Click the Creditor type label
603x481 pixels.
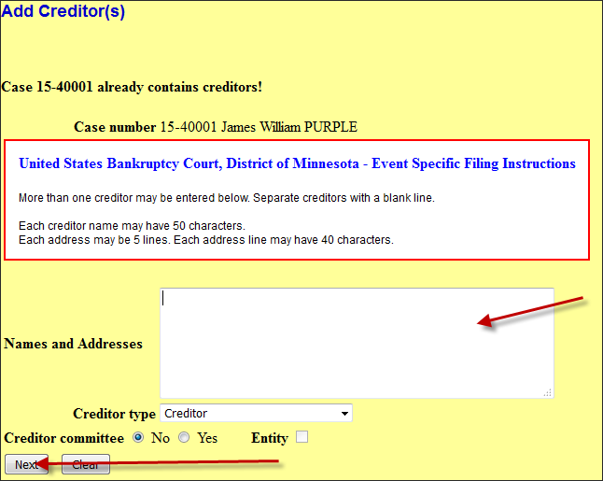(114, 414)
